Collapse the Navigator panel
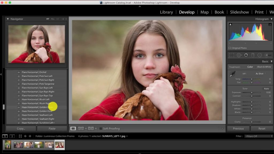This screenshot has width=274, height=154. [x=8, y=19]
